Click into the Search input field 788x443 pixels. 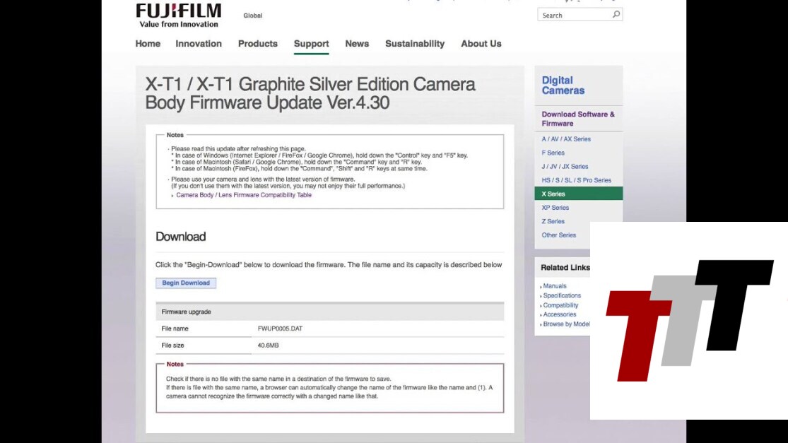[x=574, y=15]
